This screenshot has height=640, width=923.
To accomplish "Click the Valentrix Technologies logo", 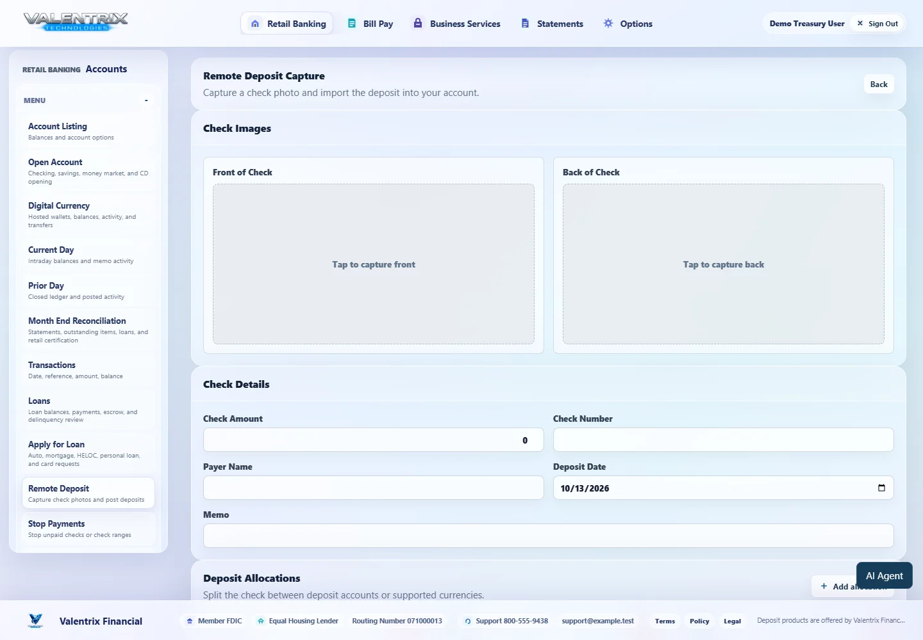I will pyautogui.click(x=76, y=22).
